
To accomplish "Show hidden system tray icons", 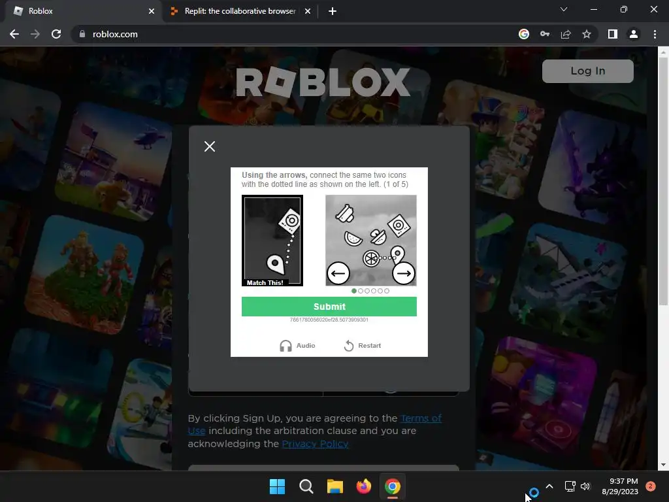I will (x=549, y=486).
